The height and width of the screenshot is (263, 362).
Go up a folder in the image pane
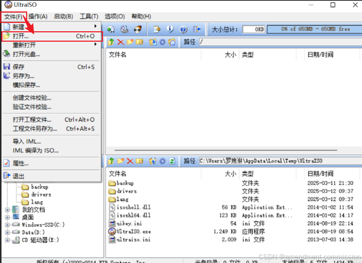111,42
